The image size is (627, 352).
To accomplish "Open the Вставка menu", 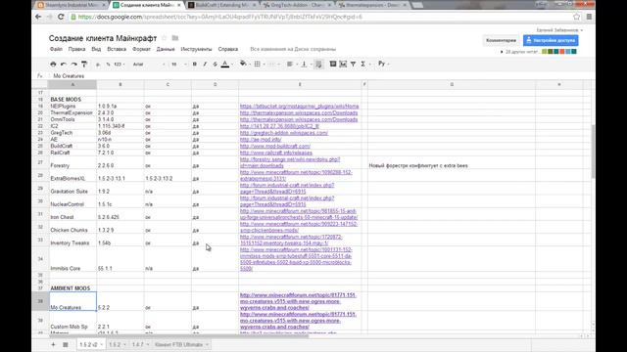I will point(117,49).
